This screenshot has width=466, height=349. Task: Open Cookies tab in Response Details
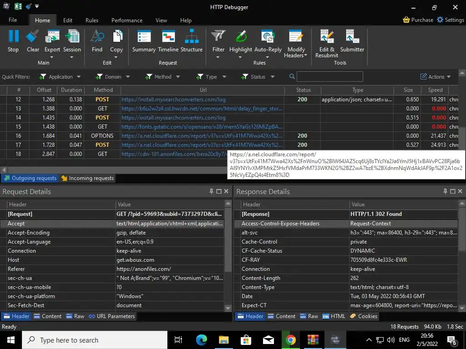(x=364, y=316)
